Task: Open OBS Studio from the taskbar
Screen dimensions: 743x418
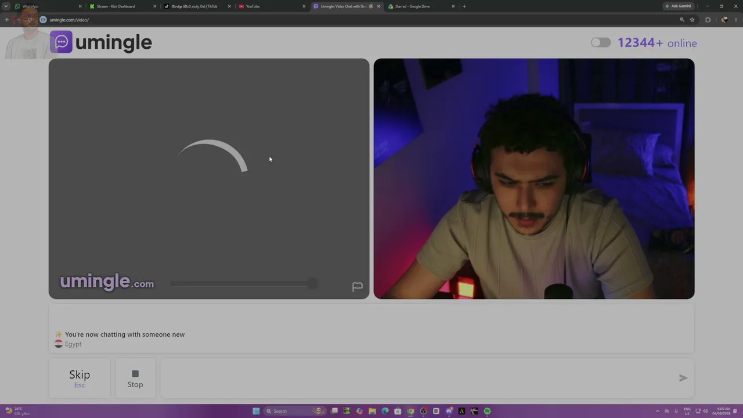Action: click(x=423, y=411)
